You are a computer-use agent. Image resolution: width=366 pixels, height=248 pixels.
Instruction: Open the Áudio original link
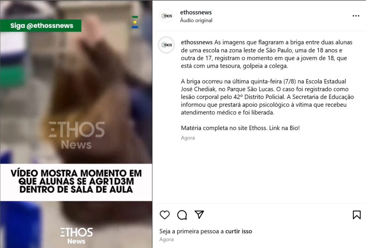(x=196, y=20)
